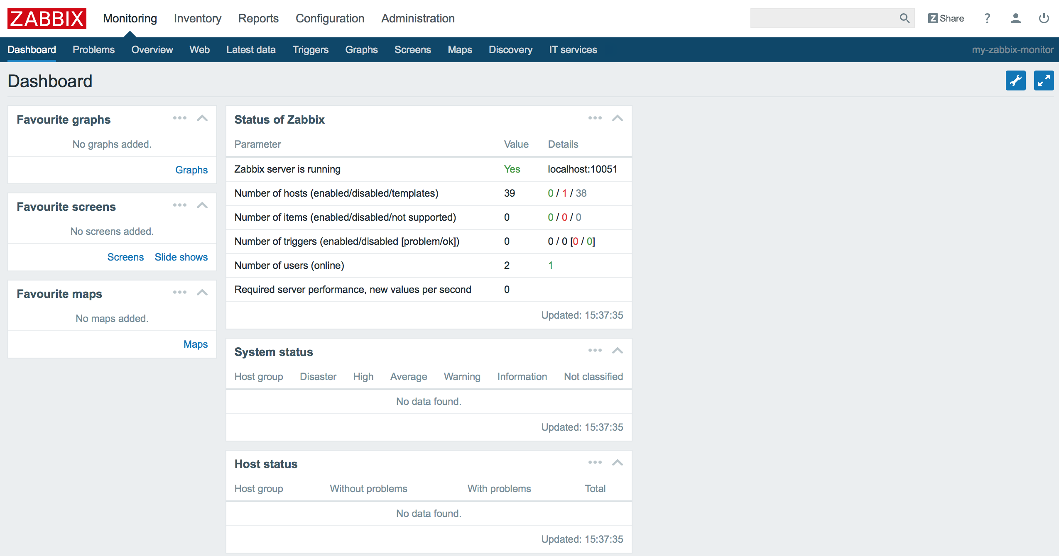
Task: Collapse the Favourite maps widget
Action: (x=202, y=293)
